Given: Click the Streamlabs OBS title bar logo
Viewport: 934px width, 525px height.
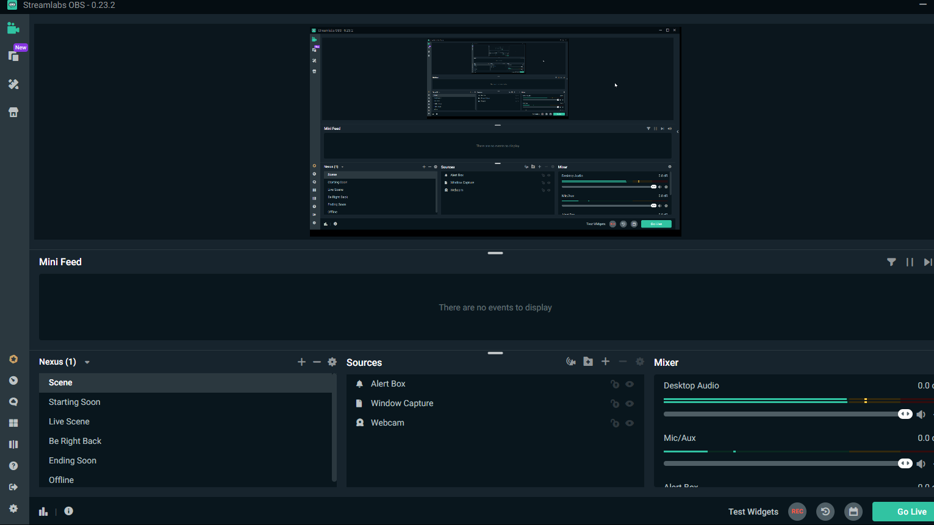Looking at the screenshot, I should [12, 5].
